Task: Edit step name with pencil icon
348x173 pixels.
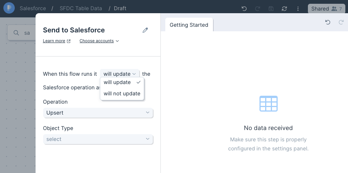Action: click(x=145, y=30)
